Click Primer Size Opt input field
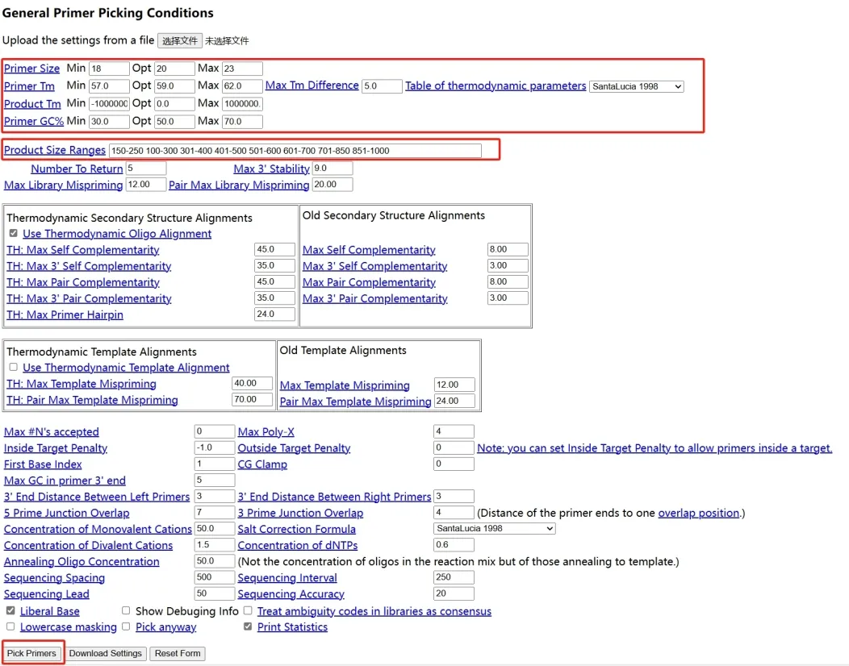The image size is (849, 666). click(174, 69)
